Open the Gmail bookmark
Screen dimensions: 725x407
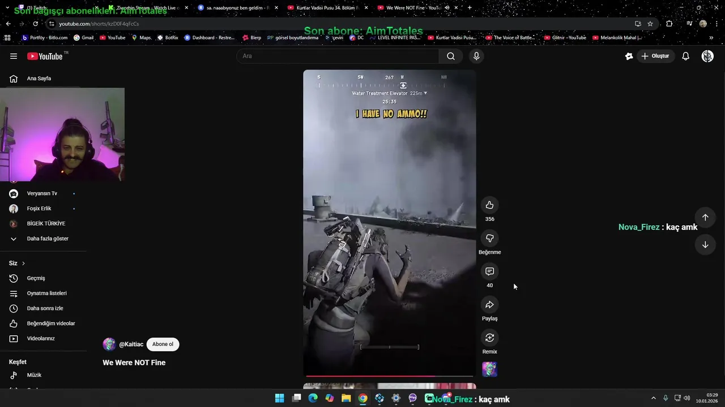(83, 38)
